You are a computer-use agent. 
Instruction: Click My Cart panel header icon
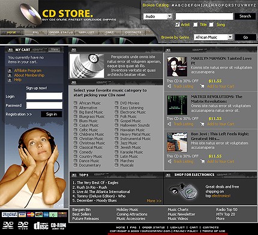pos(10,50)
